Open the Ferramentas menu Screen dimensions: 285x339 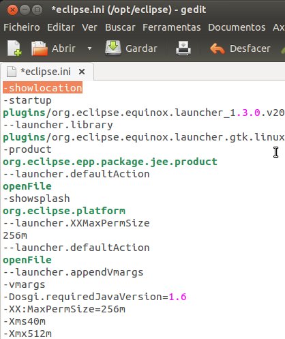pos(172,27)
